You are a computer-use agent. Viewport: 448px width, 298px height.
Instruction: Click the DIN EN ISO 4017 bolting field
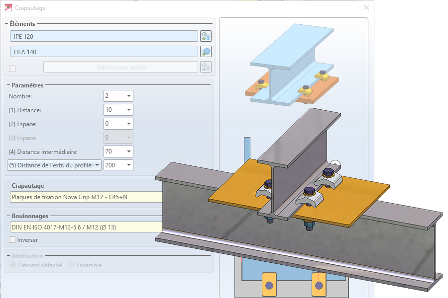tap(86, 227)
